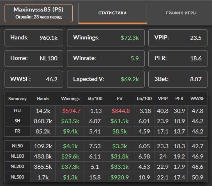Open the СТАТИСТИКА tab
This screenshot has width=212, height=186.
pyautogui.click(x=113, y=13)
